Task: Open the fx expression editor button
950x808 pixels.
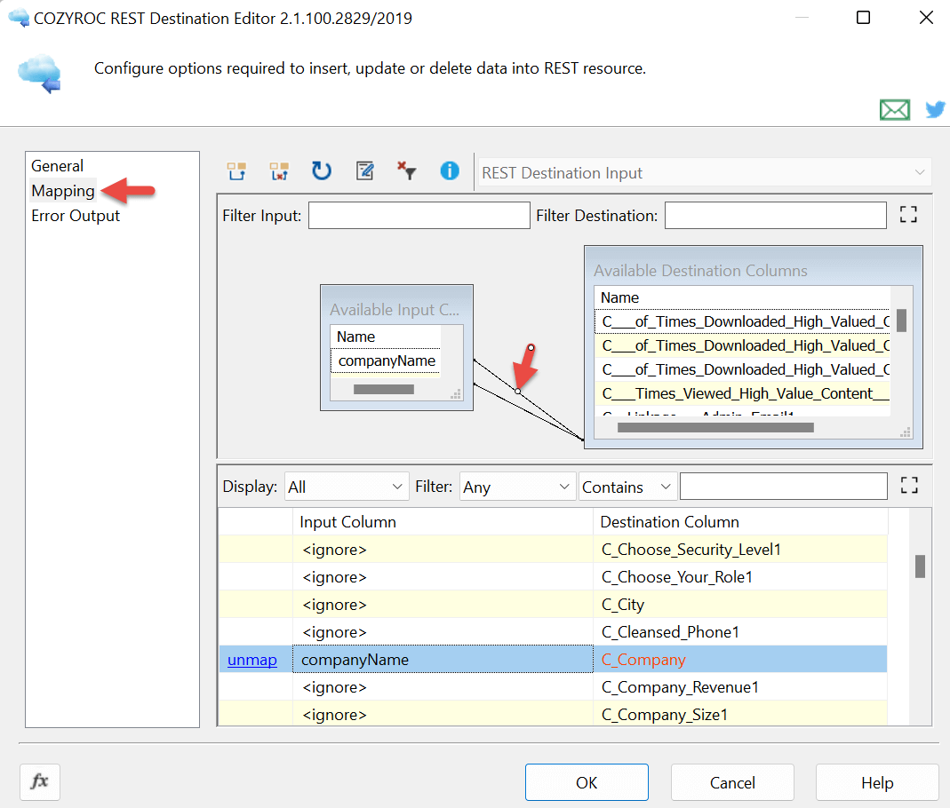Action: point(39,781)
